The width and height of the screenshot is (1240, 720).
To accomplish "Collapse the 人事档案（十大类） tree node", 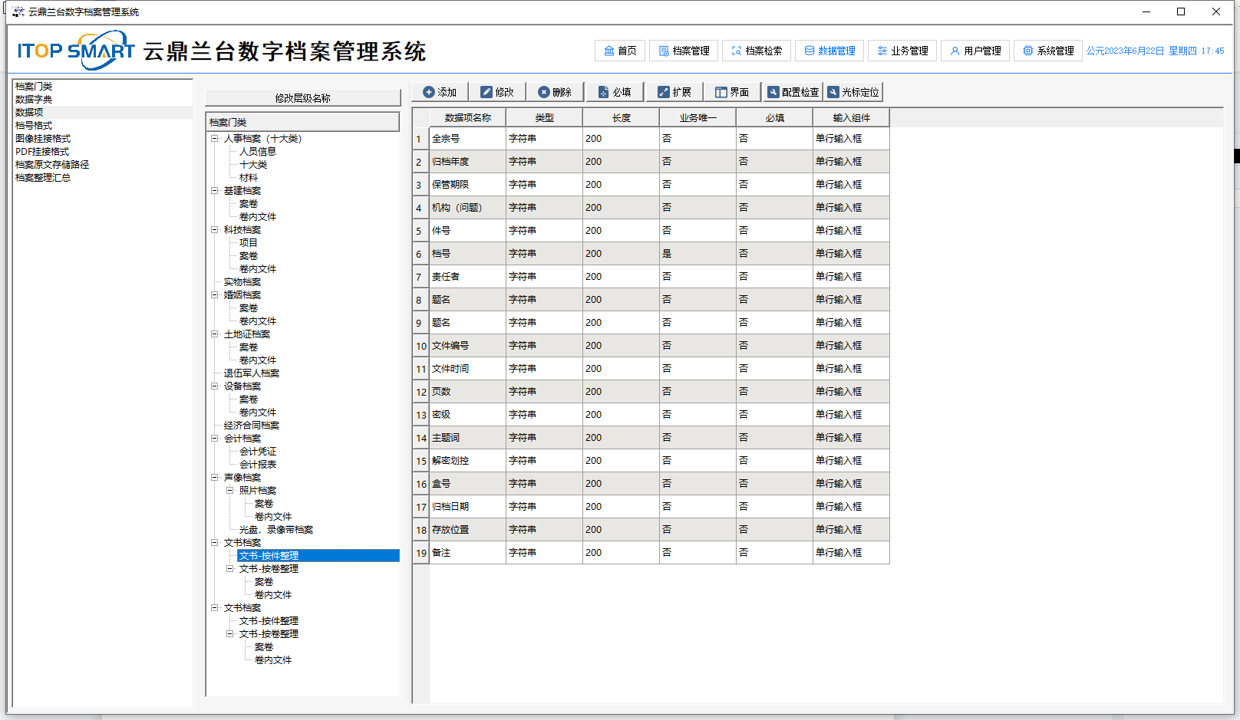I will [215, 139].
